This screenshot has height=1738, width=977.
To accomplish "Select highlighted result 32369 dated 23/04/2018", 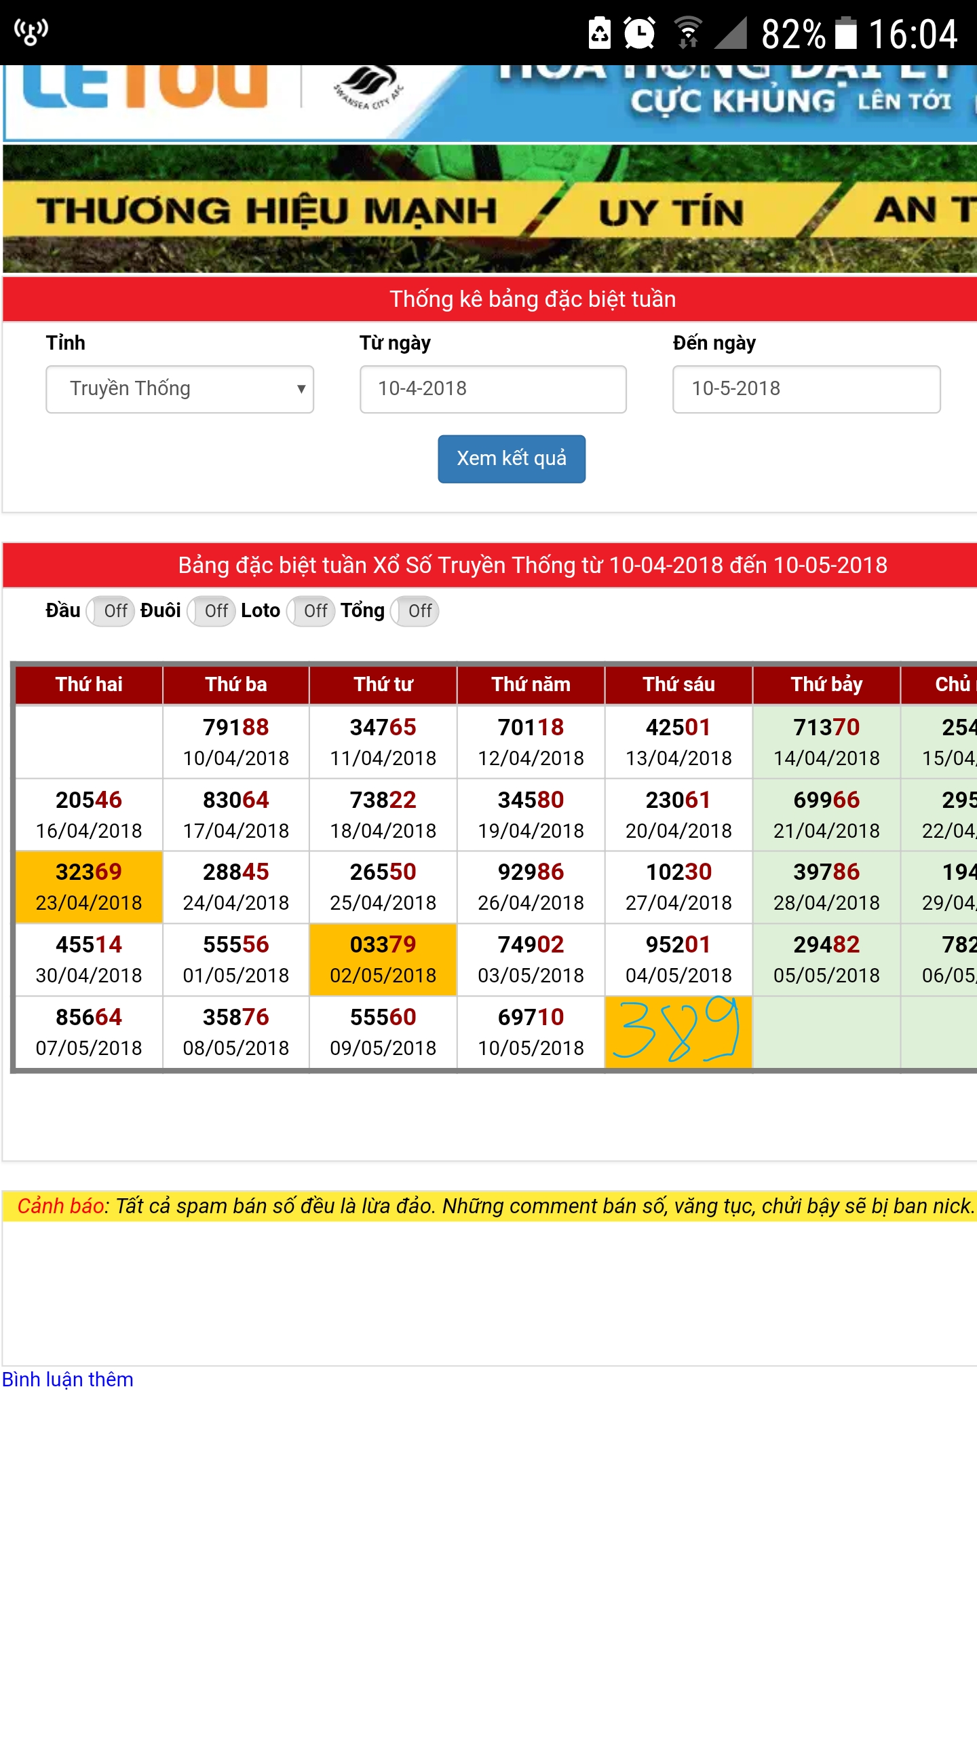I will point(89,887).
